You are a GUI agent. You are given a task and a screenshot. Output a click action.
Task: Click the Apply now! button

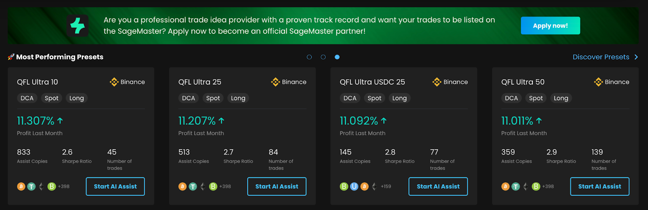coord(550,25)
